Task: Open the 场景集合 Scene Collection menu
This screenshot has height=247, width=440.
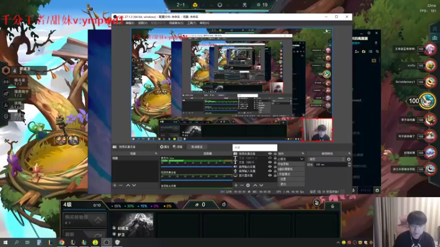Action: (x=176, y=23)
